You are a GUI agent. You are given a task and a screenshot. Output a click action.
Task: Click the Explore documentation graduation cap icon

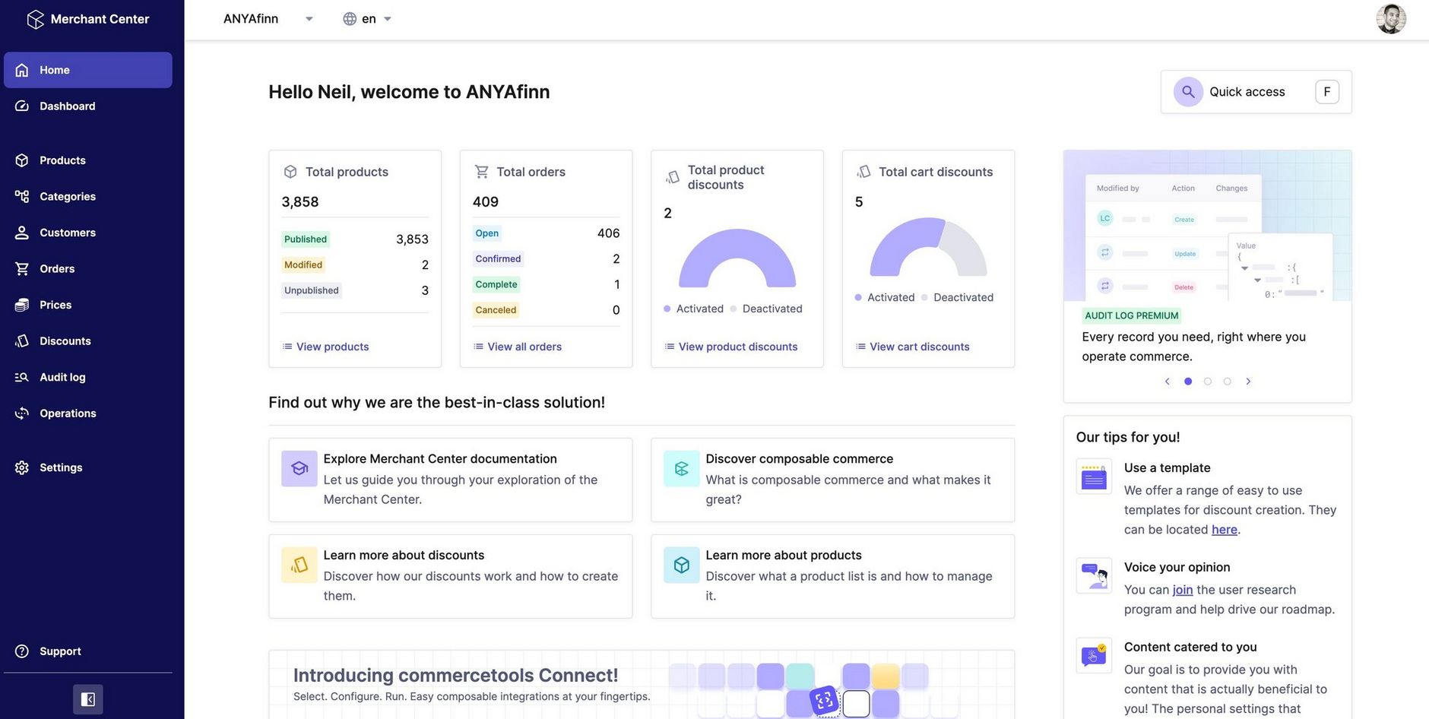[299, 468]
